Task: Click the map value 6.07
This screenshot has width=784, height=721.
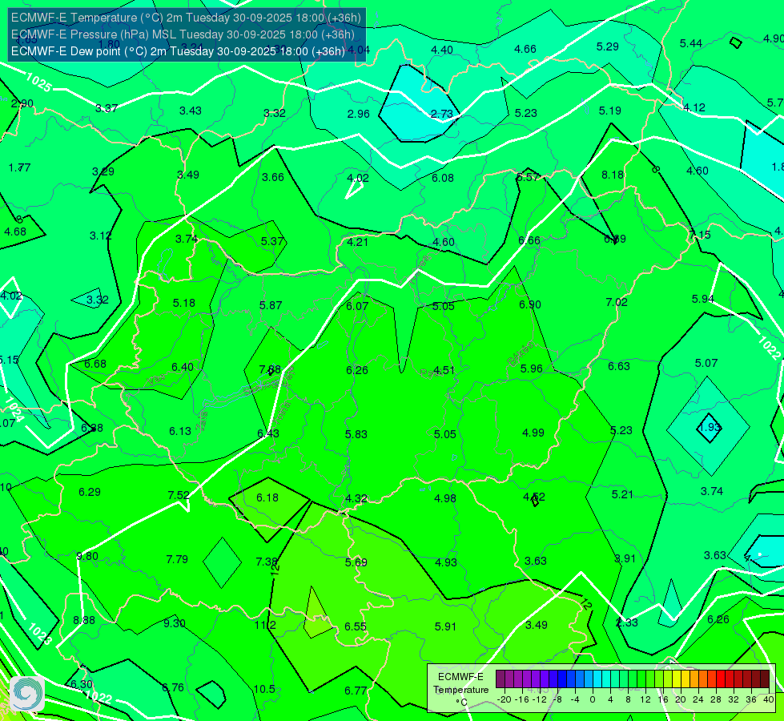Action: [357, 306]
